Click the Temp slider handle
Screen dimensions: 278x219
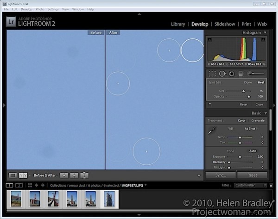click(240, 137)
